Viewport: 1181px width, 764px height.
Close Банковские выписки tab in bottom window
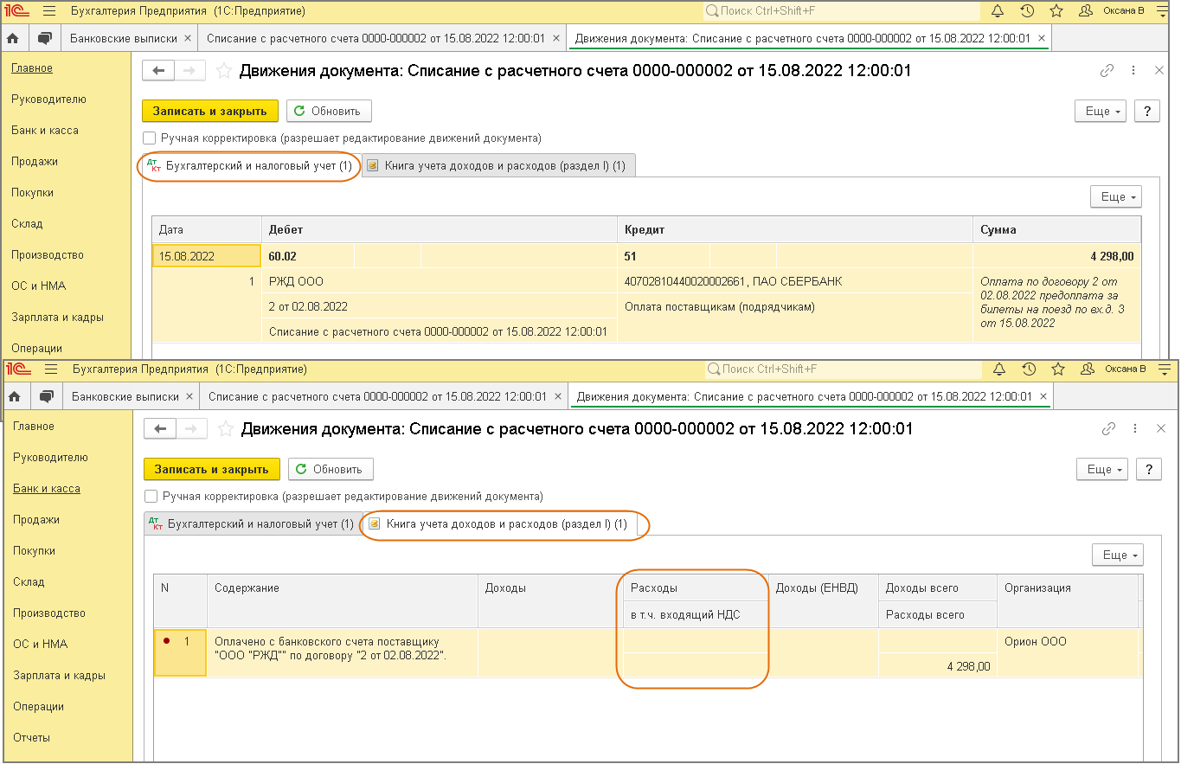pos(190,396)
